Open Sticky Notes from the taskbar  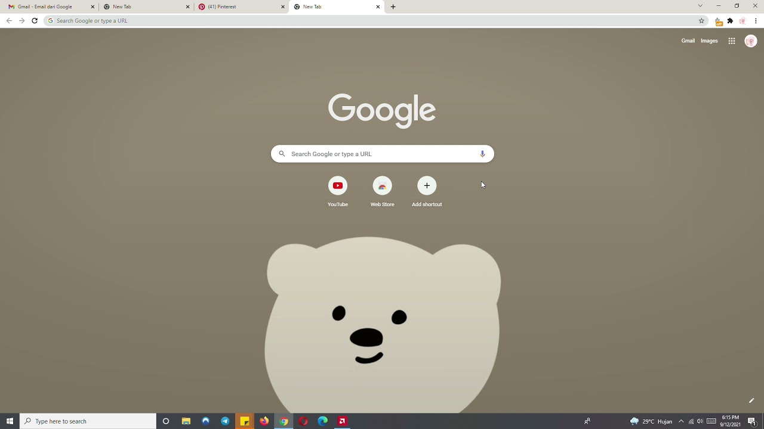pyautogui.click(x=245, y=421)
